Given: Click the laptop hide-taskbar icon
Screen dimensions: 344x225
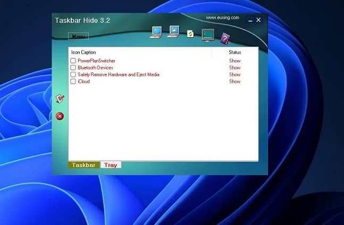Looking at the screenshot, I should point(156,32).
